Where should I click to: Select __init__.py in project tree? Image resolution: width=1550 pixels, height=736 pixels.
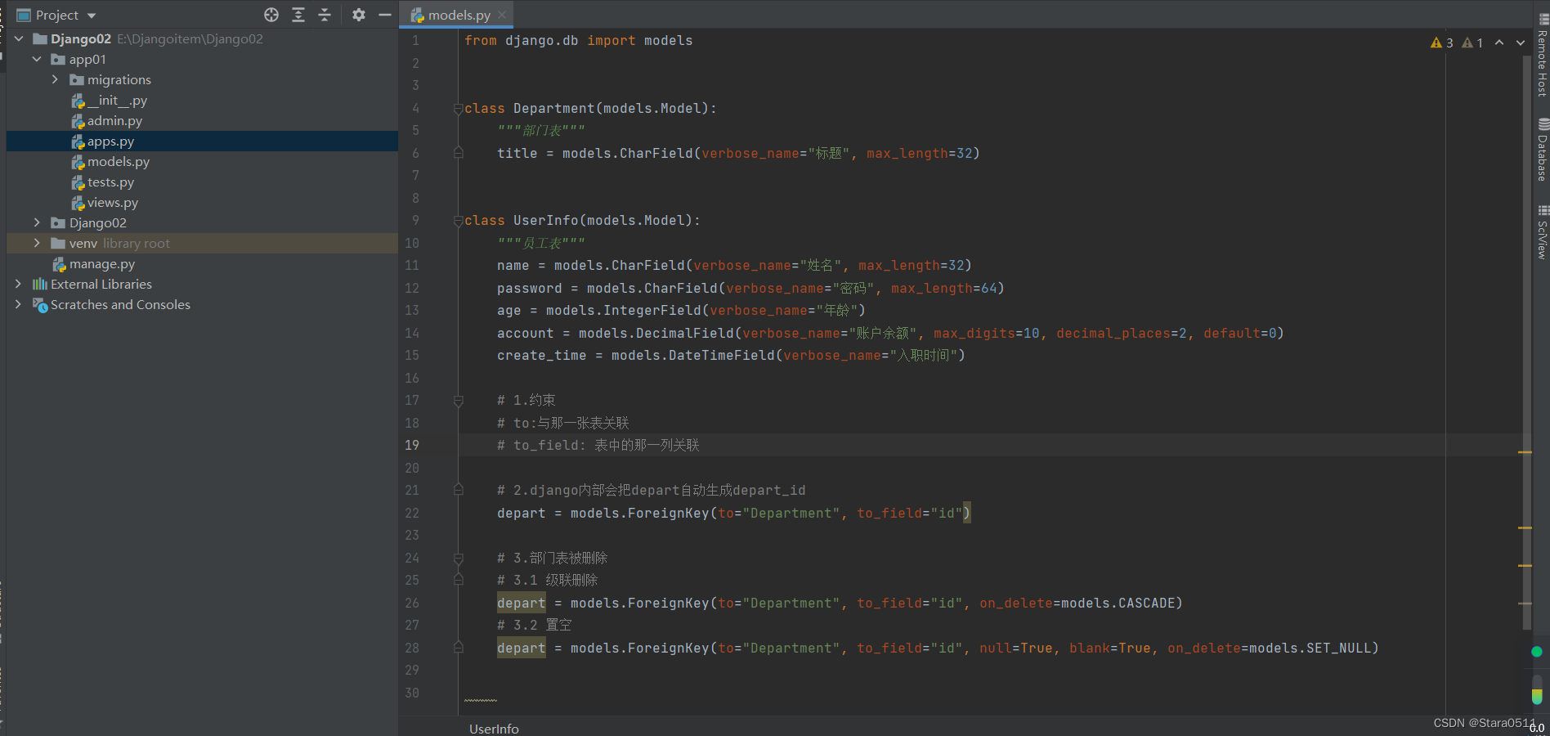[x=117, y=100]
